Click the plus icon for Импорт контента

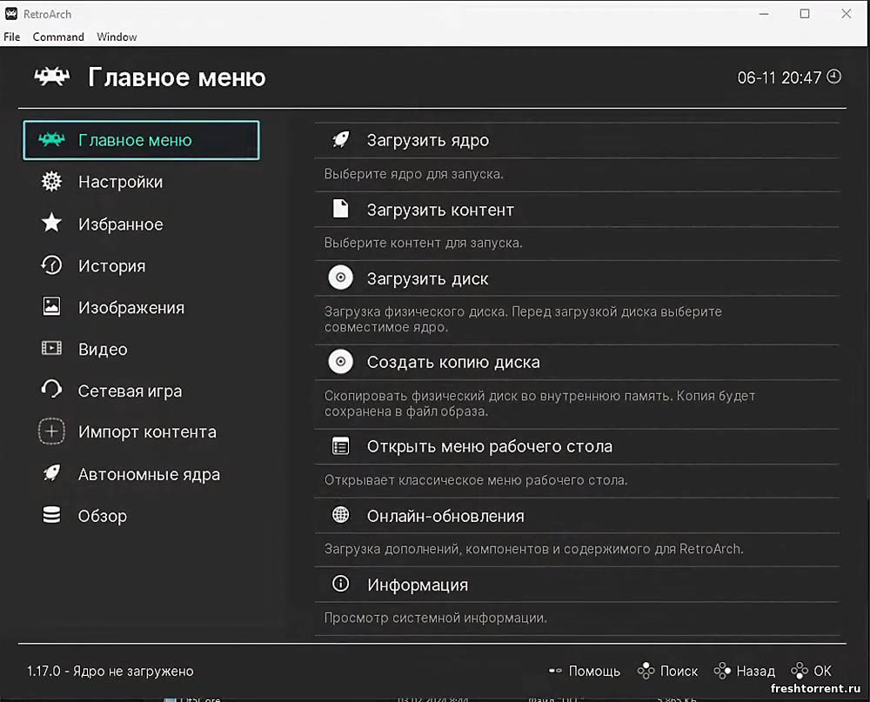52,431
